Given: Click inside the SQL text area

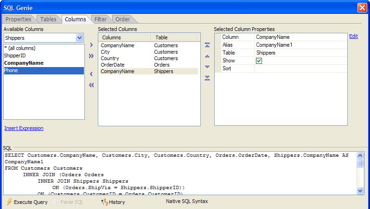Looking at the screenshot, I should [x=180, y=173].
